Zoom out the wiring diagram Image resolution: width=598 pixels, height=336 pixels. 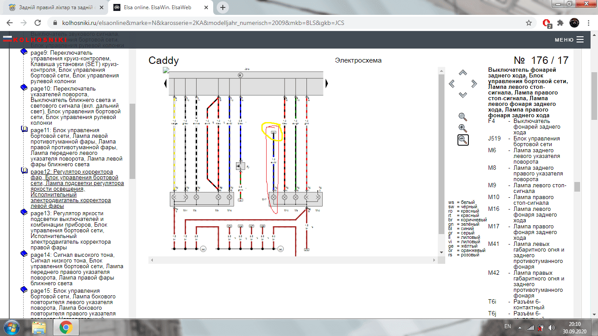(x=463, y=140)
